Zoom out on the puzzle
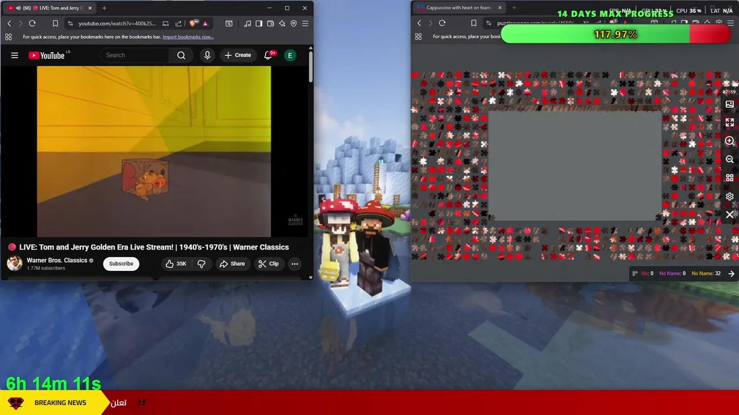This screenshot has width=739, height=415. click(x=730, y=160)
